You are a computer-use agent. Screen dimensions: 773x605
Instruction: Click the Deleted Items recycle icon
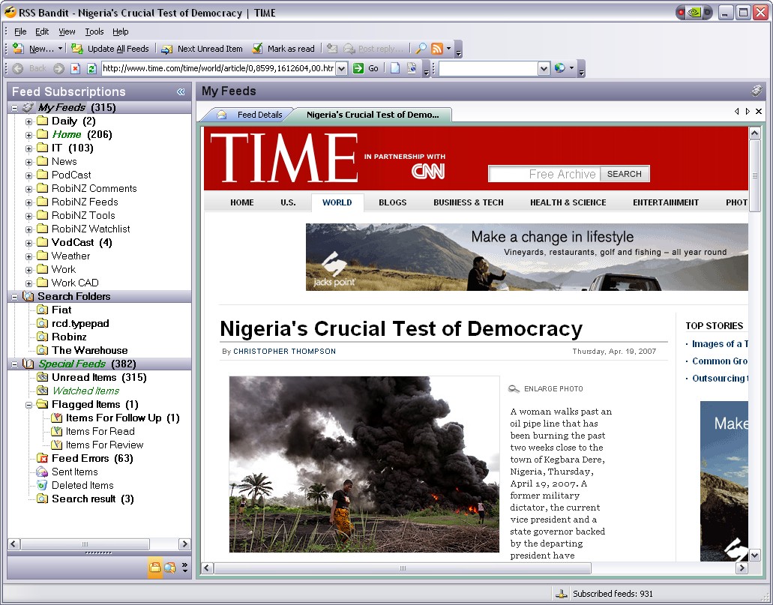(43, 485)
